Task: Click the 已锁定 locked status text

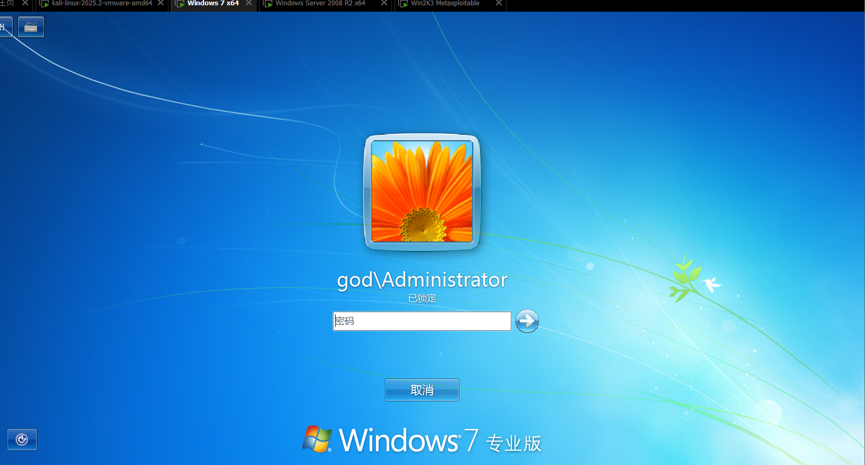Action: coord(422,298)
